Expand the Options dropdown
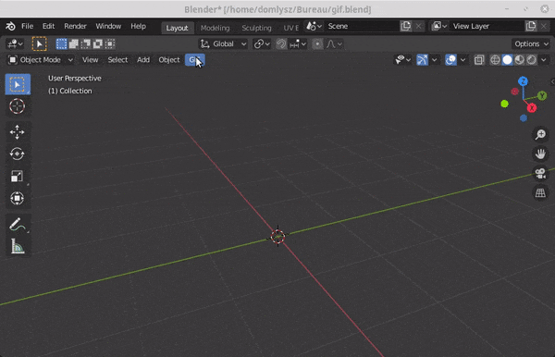 (x=531, y=43)
